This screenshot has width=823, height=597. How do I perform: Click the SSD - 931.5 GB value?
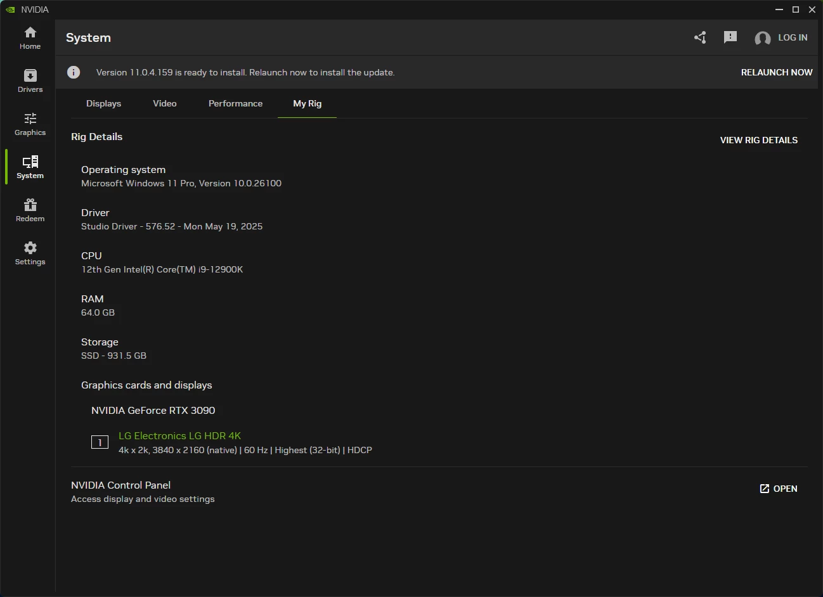click(114, 356)
